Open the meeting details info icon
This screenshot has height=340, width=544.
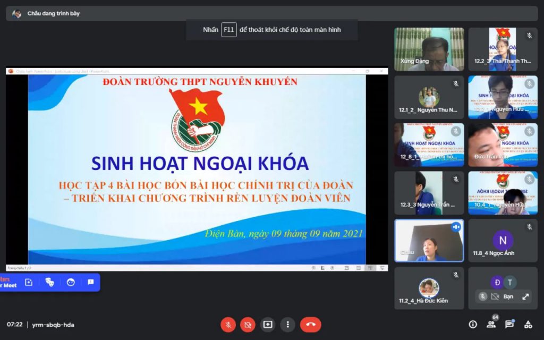coord(472,325)
